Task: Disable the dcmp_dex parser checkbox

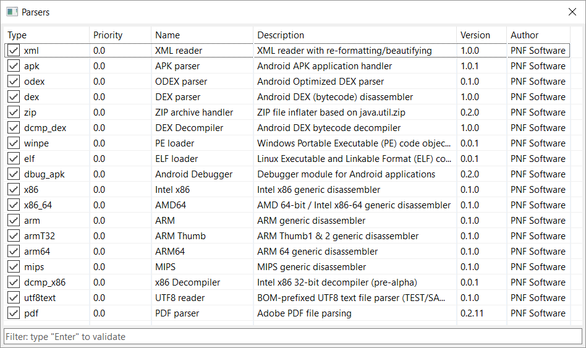Action: [14, 128]
